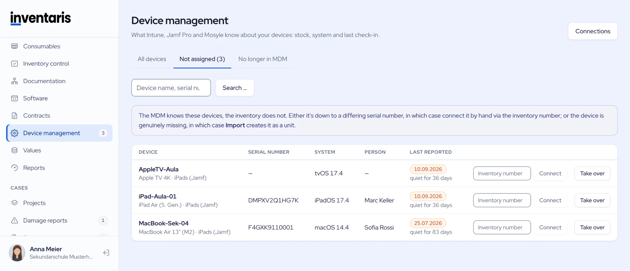Focus Inventory number field for AppleTV-Aula
Viewport: 630px width, 271px height.
point(502,173)
